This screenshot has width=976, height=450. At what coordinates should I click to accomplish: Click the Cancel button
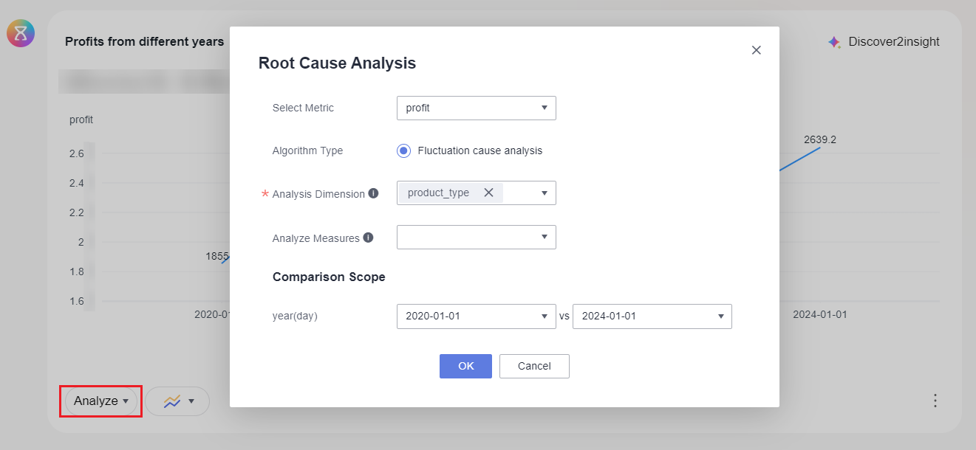coord(534,366)
